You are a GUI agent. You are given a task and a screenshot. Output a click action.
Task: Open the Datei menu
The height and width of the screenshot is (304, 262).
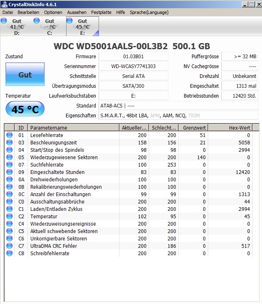coord(8,12)
